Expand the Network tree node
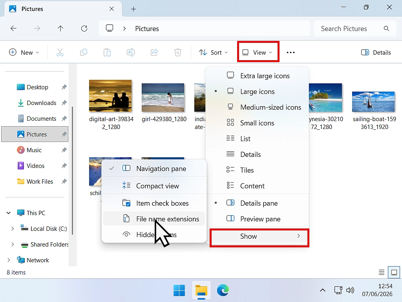The image size is (402, 302). point(9,260)
